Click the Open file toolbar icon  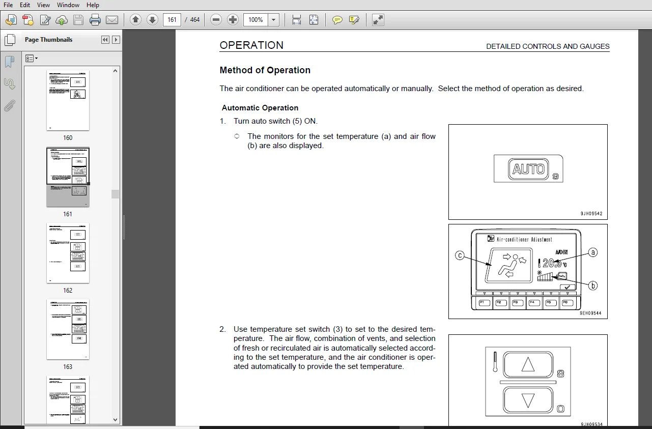point(11,20)
